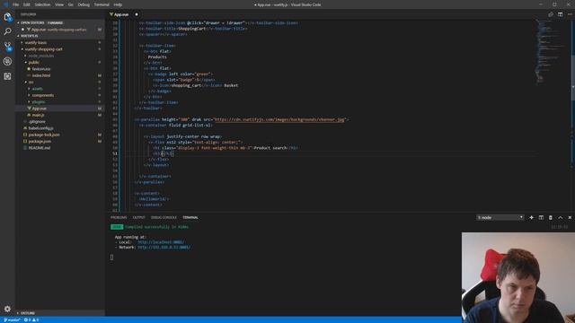Open the Network URL in the terminal
This screenshot has height=323, width=575.
click(164, 248)
